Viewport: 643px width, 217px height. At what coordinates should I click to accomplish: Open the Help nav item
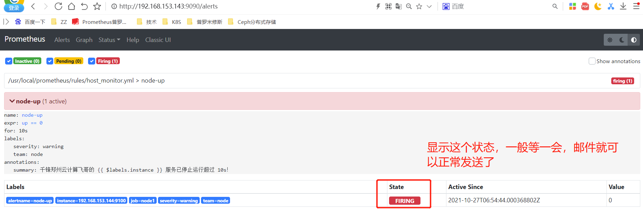point(133,40)
